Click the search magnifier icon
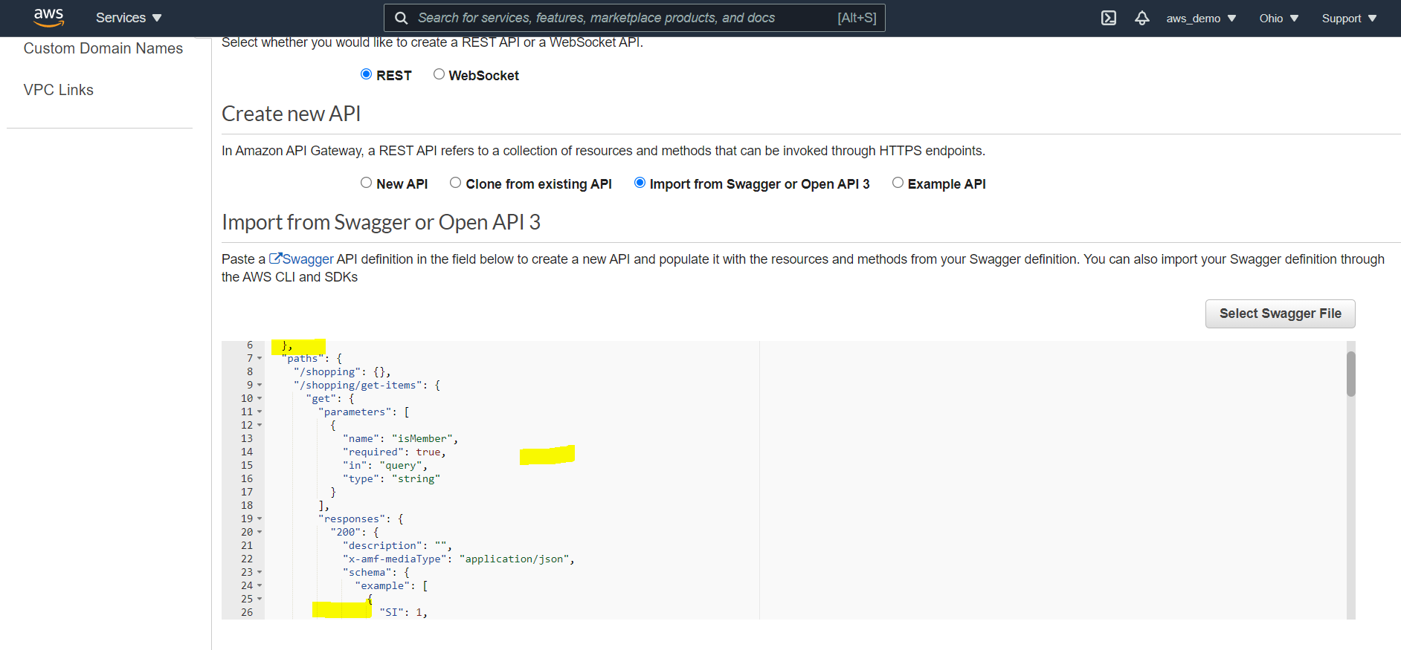This screenshot has height=650, width=1401. click(401, 18)
